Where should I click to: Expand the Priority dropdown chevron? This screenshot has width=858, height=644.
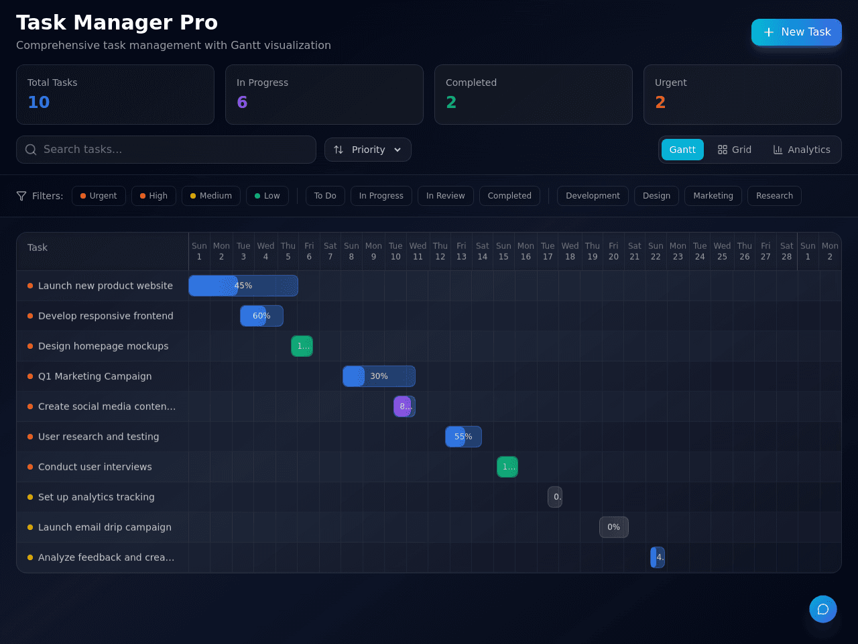[x=397, y=150]
